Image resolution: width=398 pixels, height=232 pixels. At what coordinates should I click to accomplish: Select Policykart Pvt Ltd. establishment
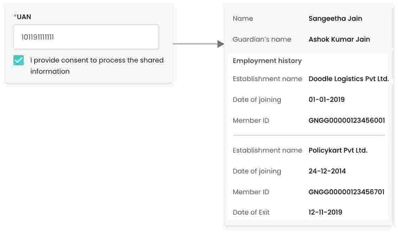[x=338, y=150]
